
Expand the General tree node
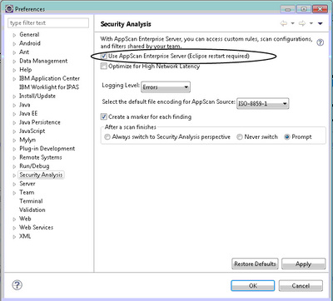(x=14, y=35)
